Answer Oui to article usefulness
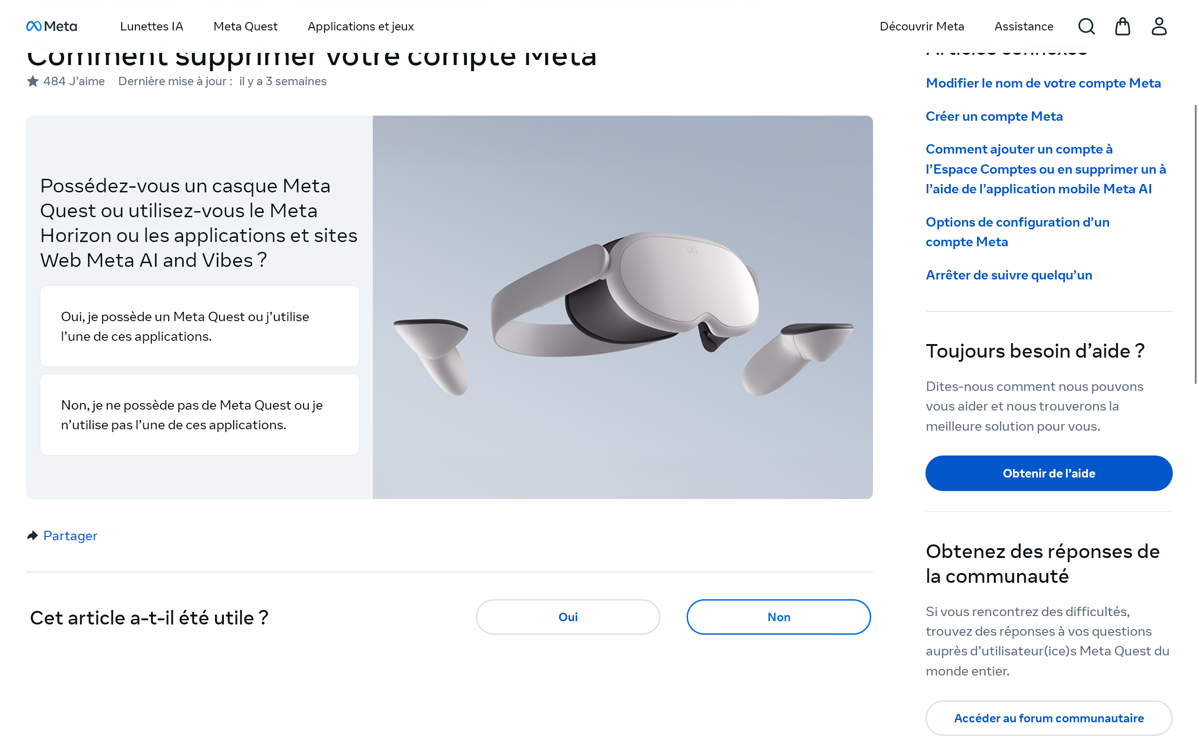Screen dimensions: 1199x749 [x=567, y=617]
